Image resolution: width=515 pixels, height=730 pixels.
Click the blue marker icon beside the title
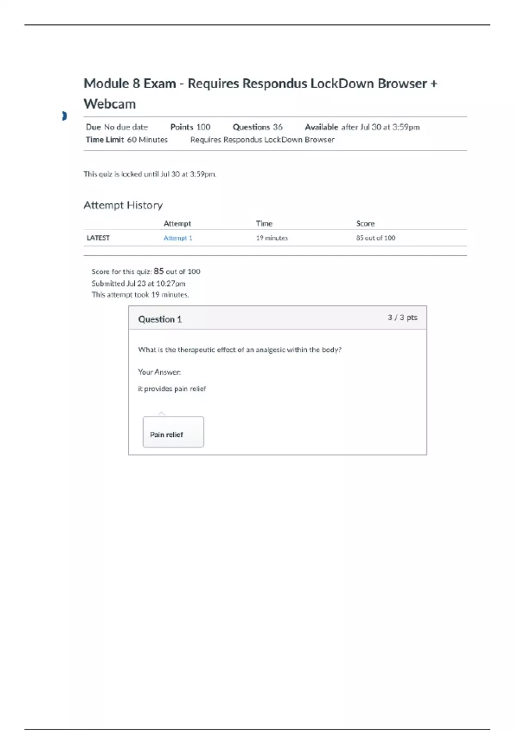pyautogui.click(x=64, y=116)
